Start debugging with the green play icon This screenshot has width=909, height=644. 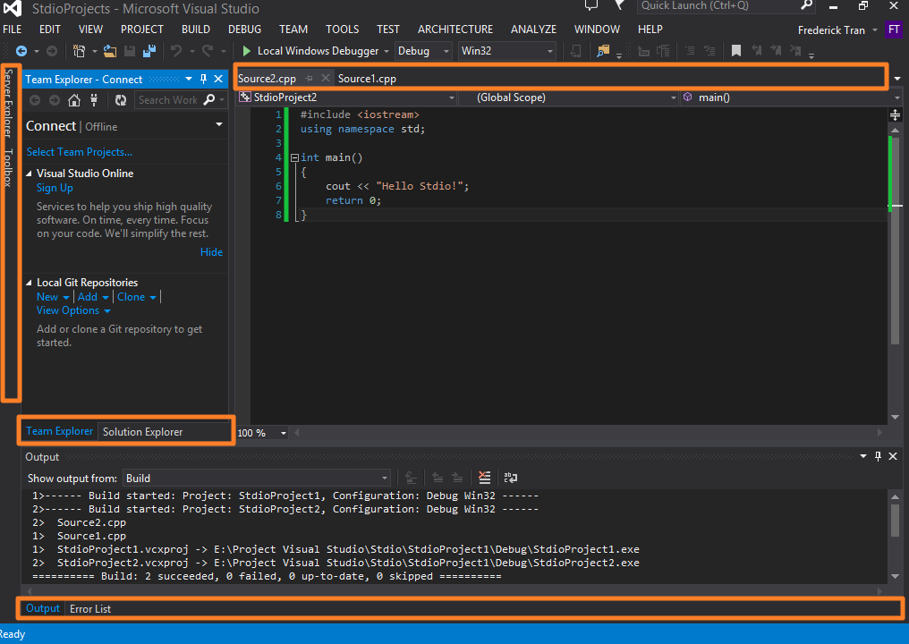click(x=246, y=51)
